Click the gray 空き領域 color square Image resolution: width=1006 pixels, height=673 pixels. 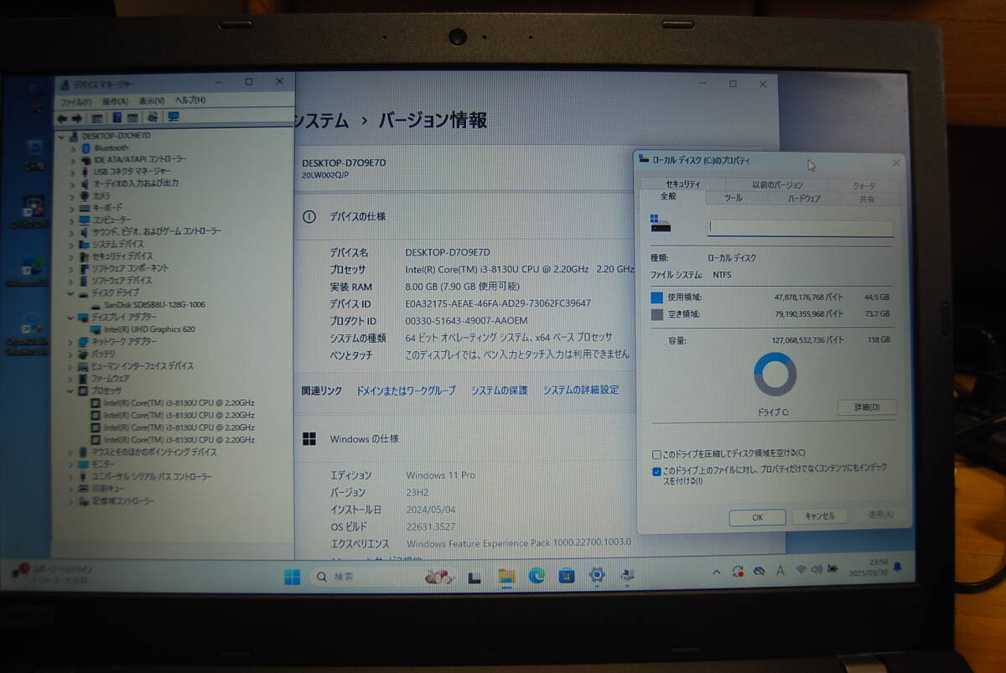pos(656,314)
